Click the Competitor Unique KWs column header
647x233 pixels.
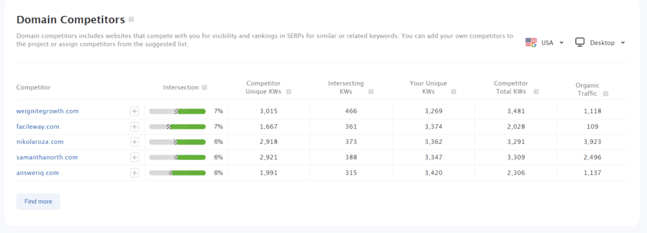coord(263,87)
